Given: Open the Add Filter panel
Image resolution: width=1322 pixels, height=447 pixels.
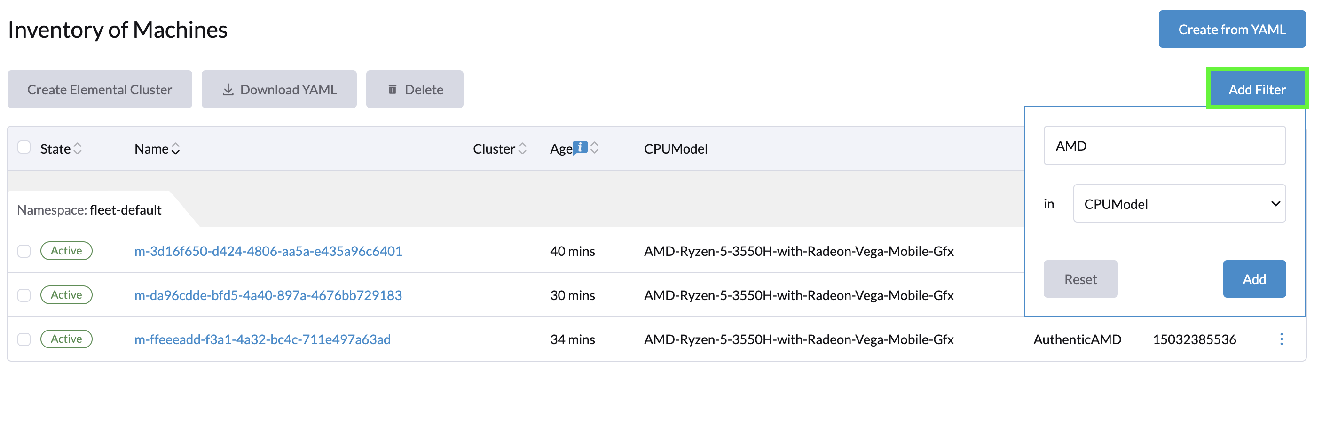Looking at the screenshot, I should tap(1258, 89).
